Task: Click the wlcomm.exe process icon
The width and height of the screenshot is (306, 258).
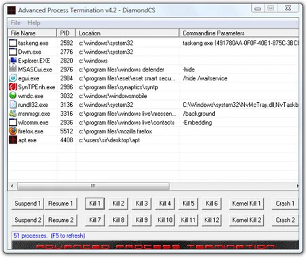Action: (13, 122)
